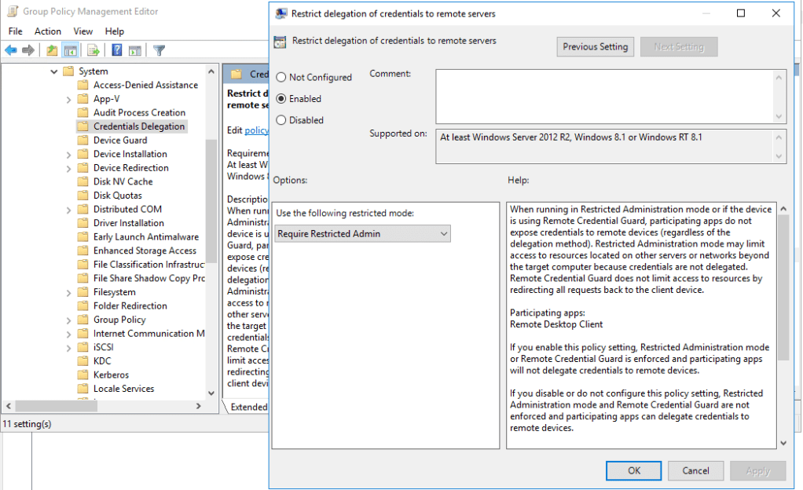Open the View menu
This screenshot has width=803, height=490.
coord(82,31)
